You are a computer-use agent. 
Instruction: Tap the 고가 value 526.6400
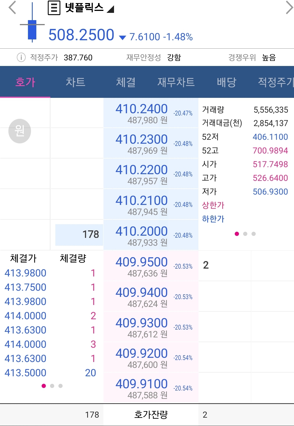(270, 178)
